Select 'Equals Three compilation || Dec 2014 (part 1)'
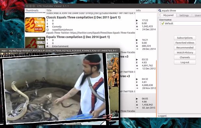 78,37
